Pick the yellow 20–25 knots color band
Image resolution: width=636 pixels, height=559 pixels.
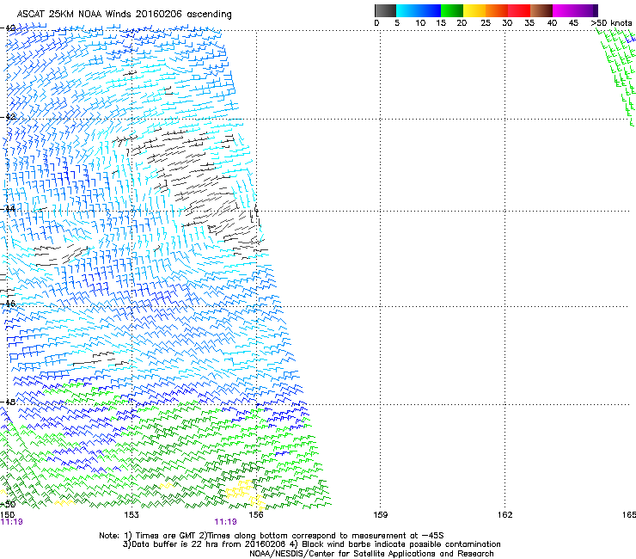point(474,10)
